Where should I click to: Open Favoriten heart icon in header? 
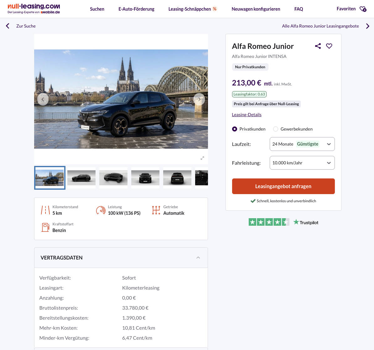363,9
